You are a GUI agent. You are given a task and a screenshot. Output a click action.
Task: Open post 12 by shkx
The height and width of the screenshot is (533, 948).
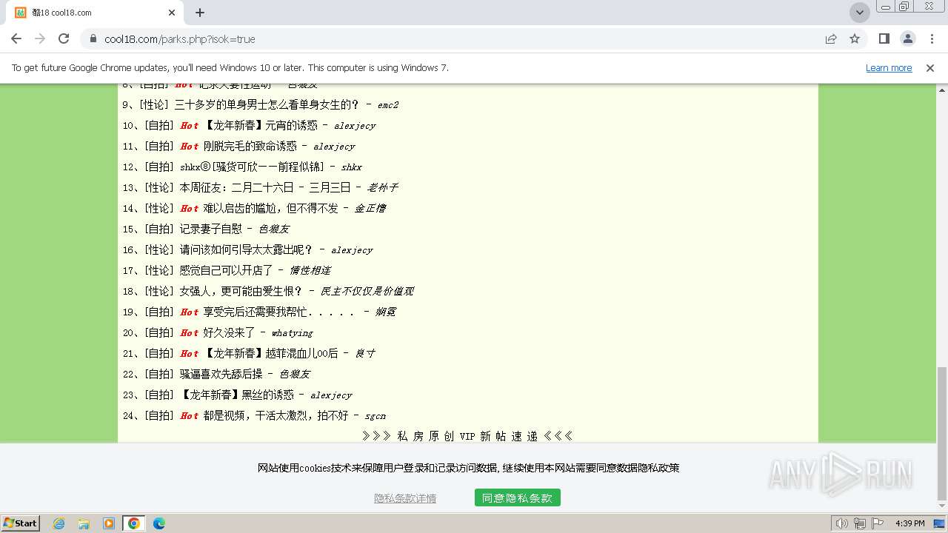coord(252,167)
